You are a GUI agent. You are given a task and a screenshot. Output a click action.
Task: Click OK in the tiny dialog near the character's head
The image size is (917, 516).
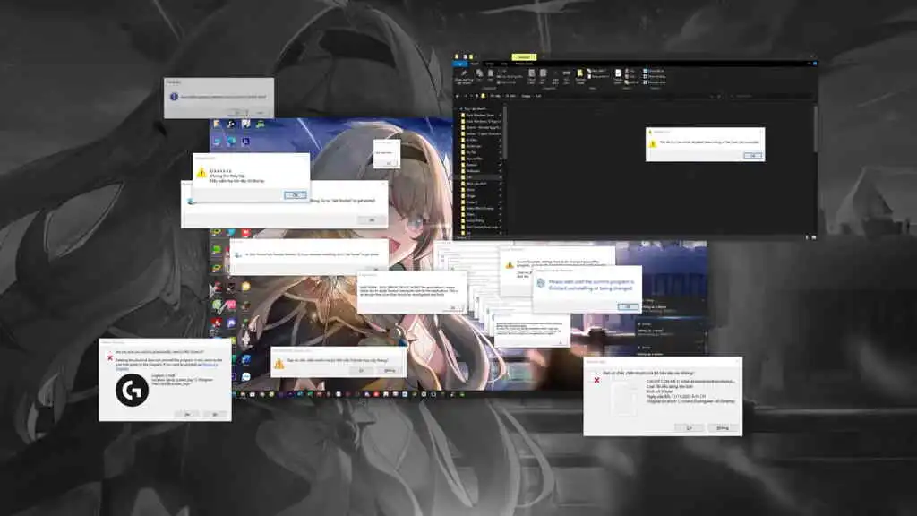click(389, 163)
